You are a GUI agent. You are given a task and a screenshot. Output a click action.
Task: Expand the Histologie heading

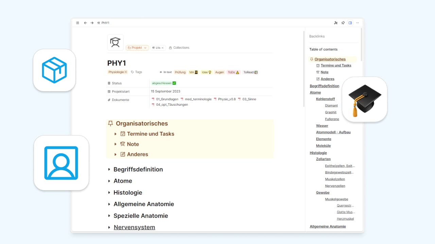point(109,192)
